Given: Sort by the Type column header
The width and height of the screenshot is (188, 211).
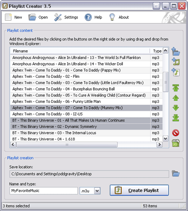Looking at the screenshot, I should click(x=157, y=51).
